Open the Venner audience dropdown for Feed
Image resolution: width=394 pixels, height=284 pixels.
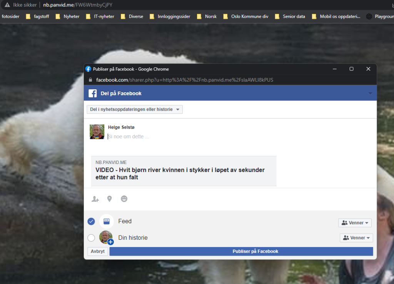point(354,222)
